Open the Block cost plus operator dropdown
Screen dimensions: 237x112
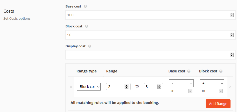[x=212, y=83]
